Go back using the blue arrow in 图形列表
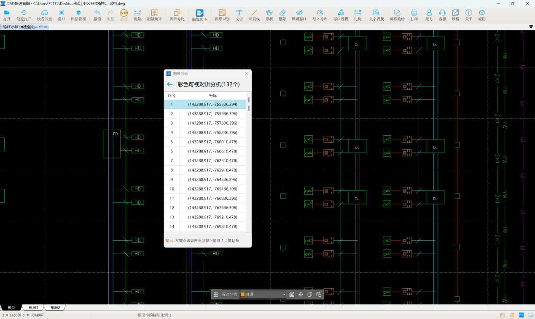 pos(170,84)
